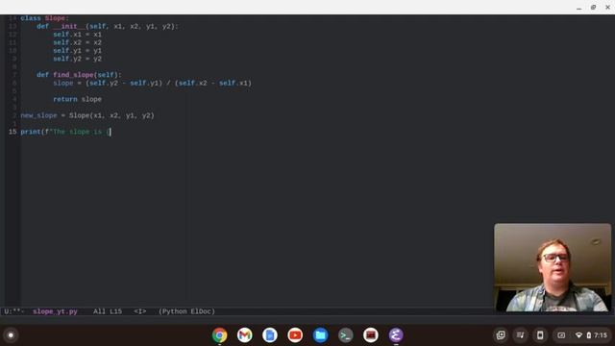Click the self.y2 = y2 line
The width and height of the screenshot is (615, 346).
(x=77, y=59)
